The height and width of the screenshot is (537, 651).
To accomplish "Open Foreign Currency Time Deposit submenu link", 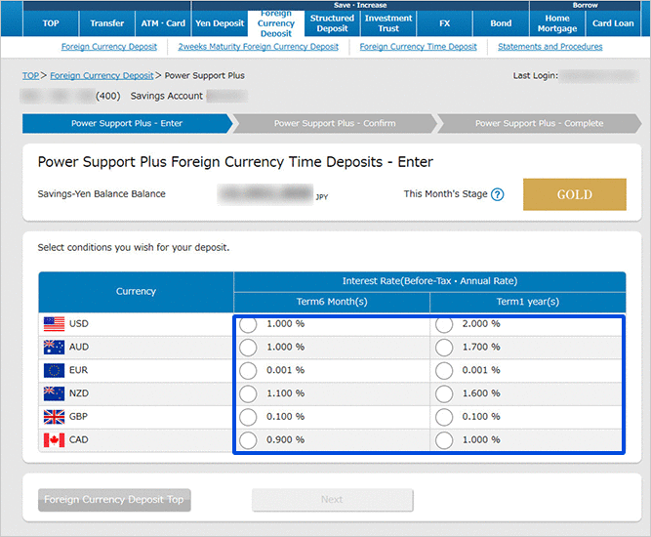I will point(418,47).
